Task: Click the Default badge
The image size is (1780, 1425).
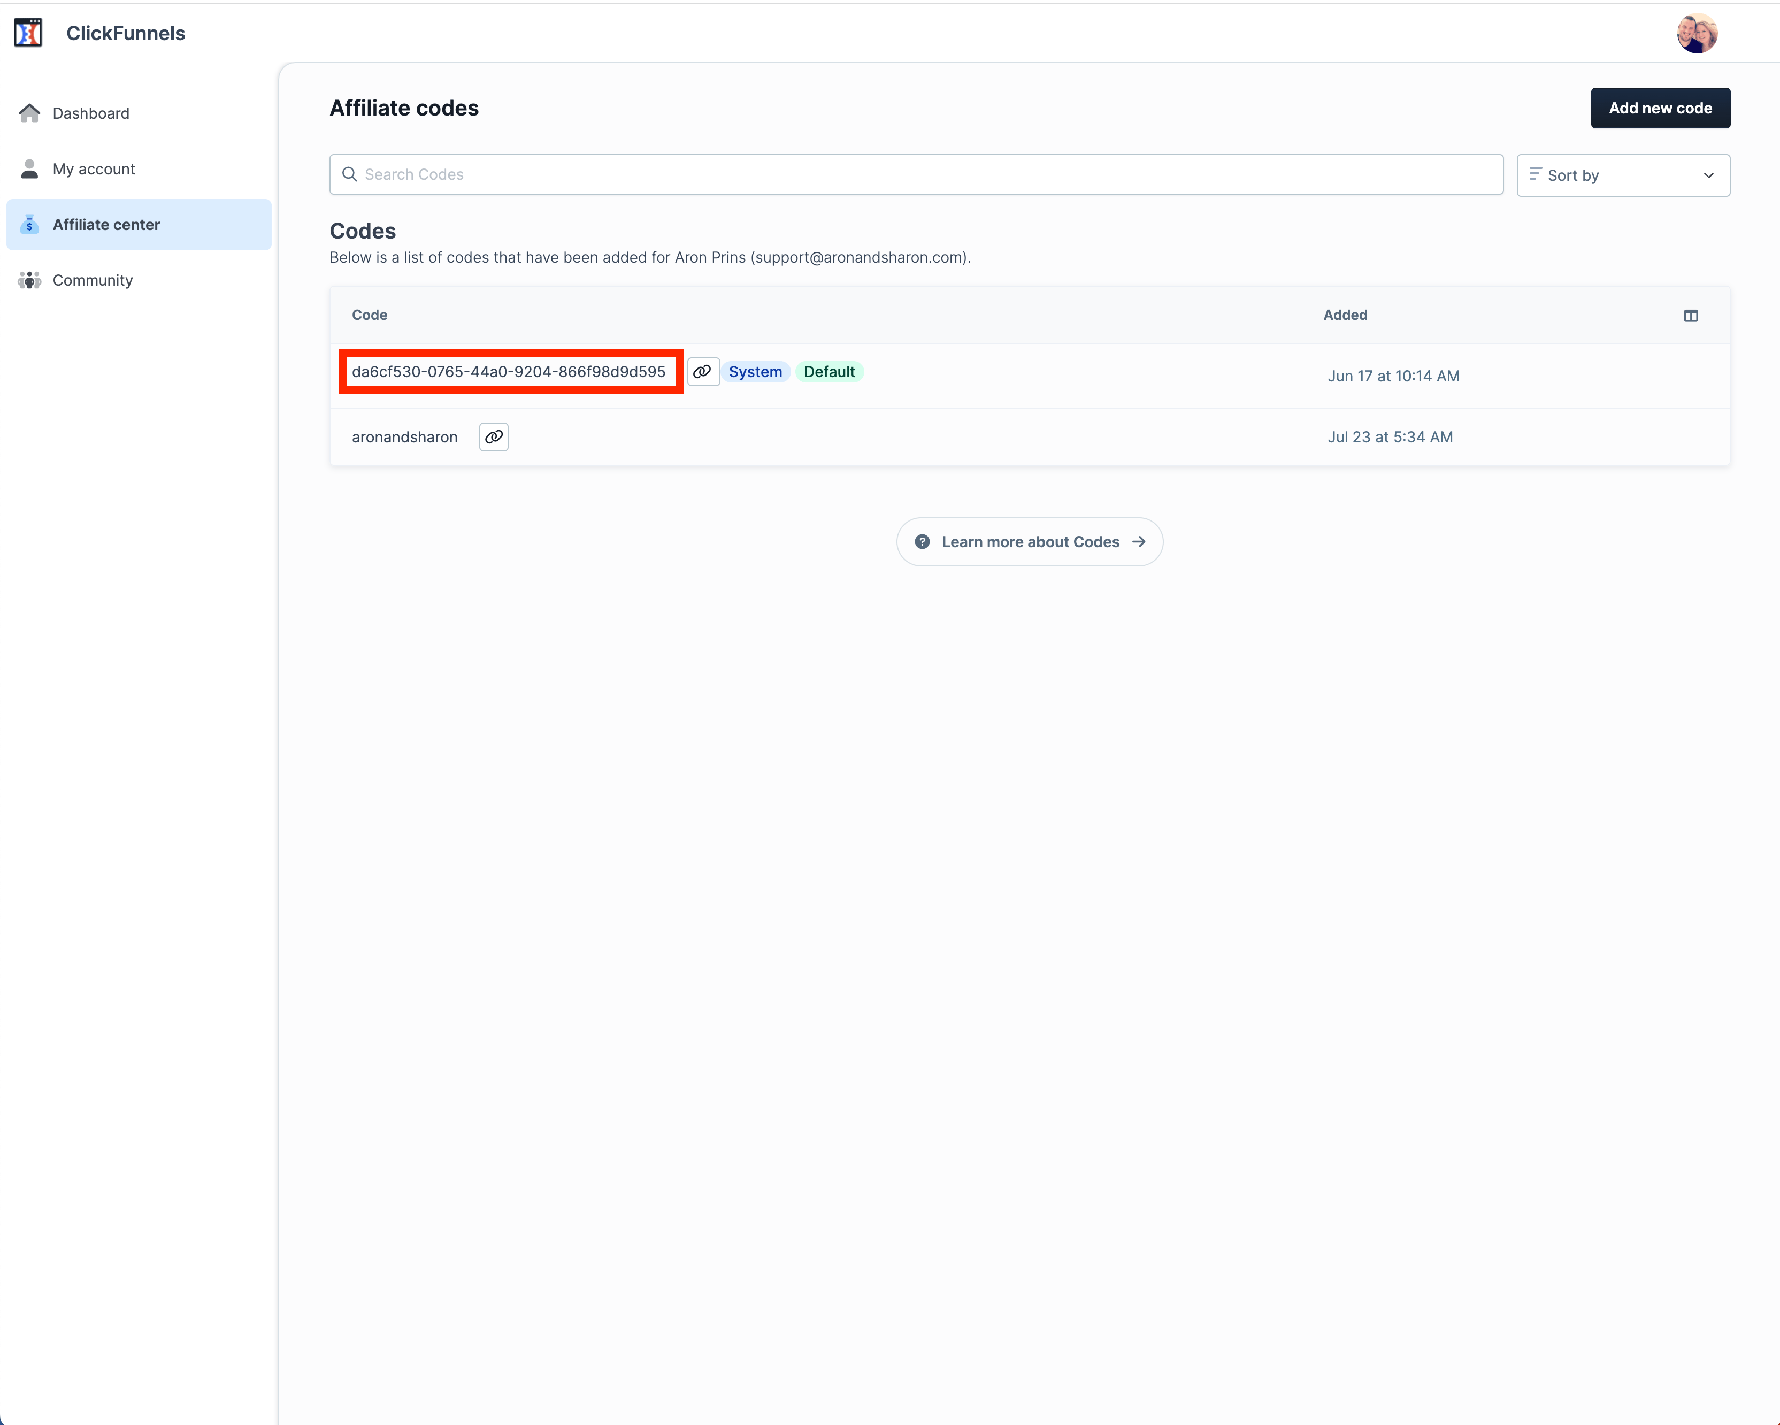Action: pos(829,372)
